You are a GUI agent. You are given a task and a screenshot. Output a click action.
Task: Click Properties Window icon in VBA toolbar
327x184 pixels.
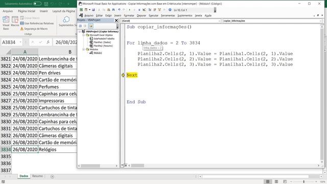(x=154, y=10)
